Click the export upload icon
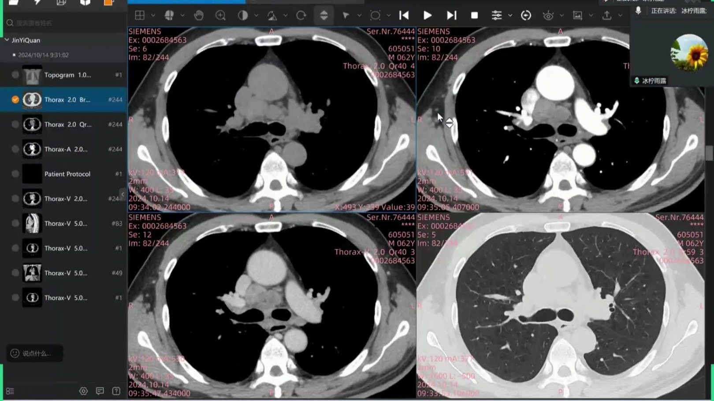The height and width of the screenshot is (401, 714). pyautogui.click(x=607, y=15)
